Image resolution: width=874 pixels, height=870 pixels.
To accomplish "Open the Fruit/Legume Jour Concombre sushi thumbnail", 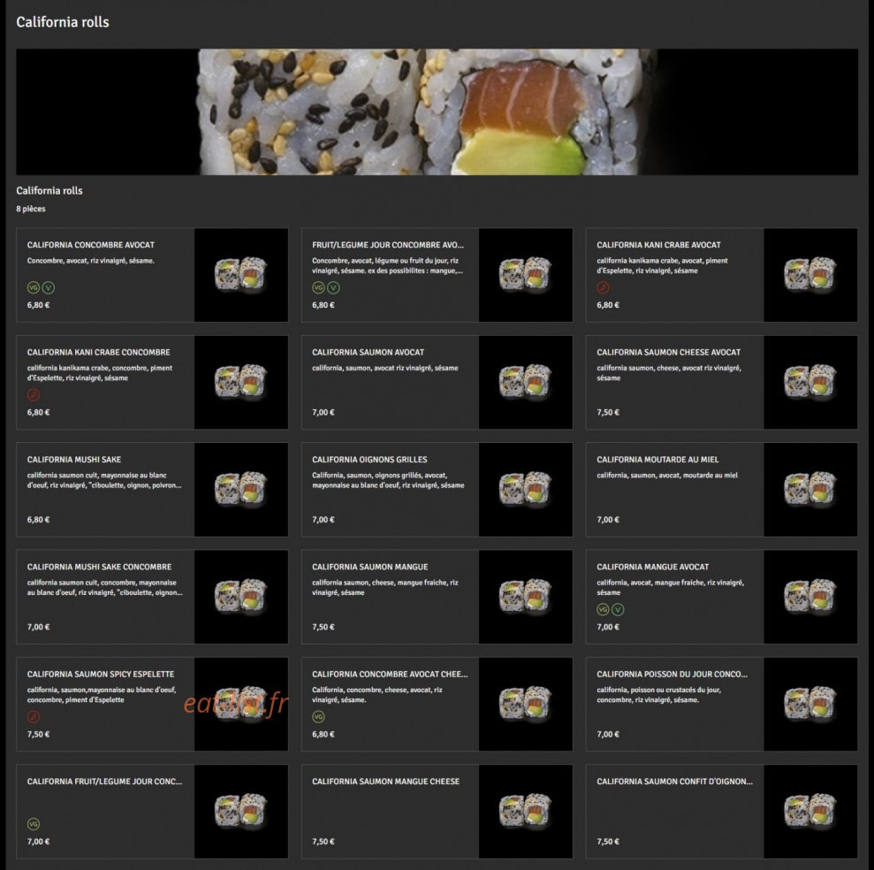I will pyautogui.click(x=526, y=274).
